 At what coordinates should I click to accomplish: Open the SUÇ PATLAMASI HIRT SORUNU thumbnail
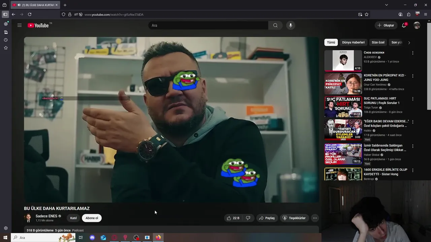[x=343, y=107]
